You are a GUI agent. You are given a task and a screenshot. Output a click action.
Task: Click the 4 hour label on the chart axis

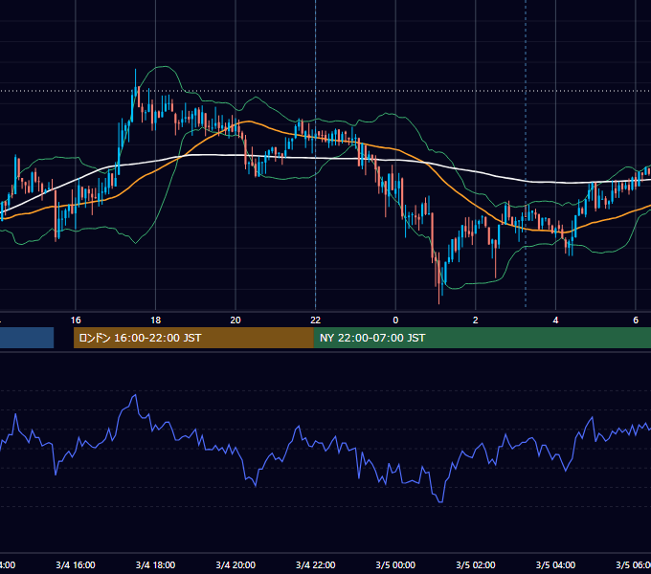click(x=555, y=320)
